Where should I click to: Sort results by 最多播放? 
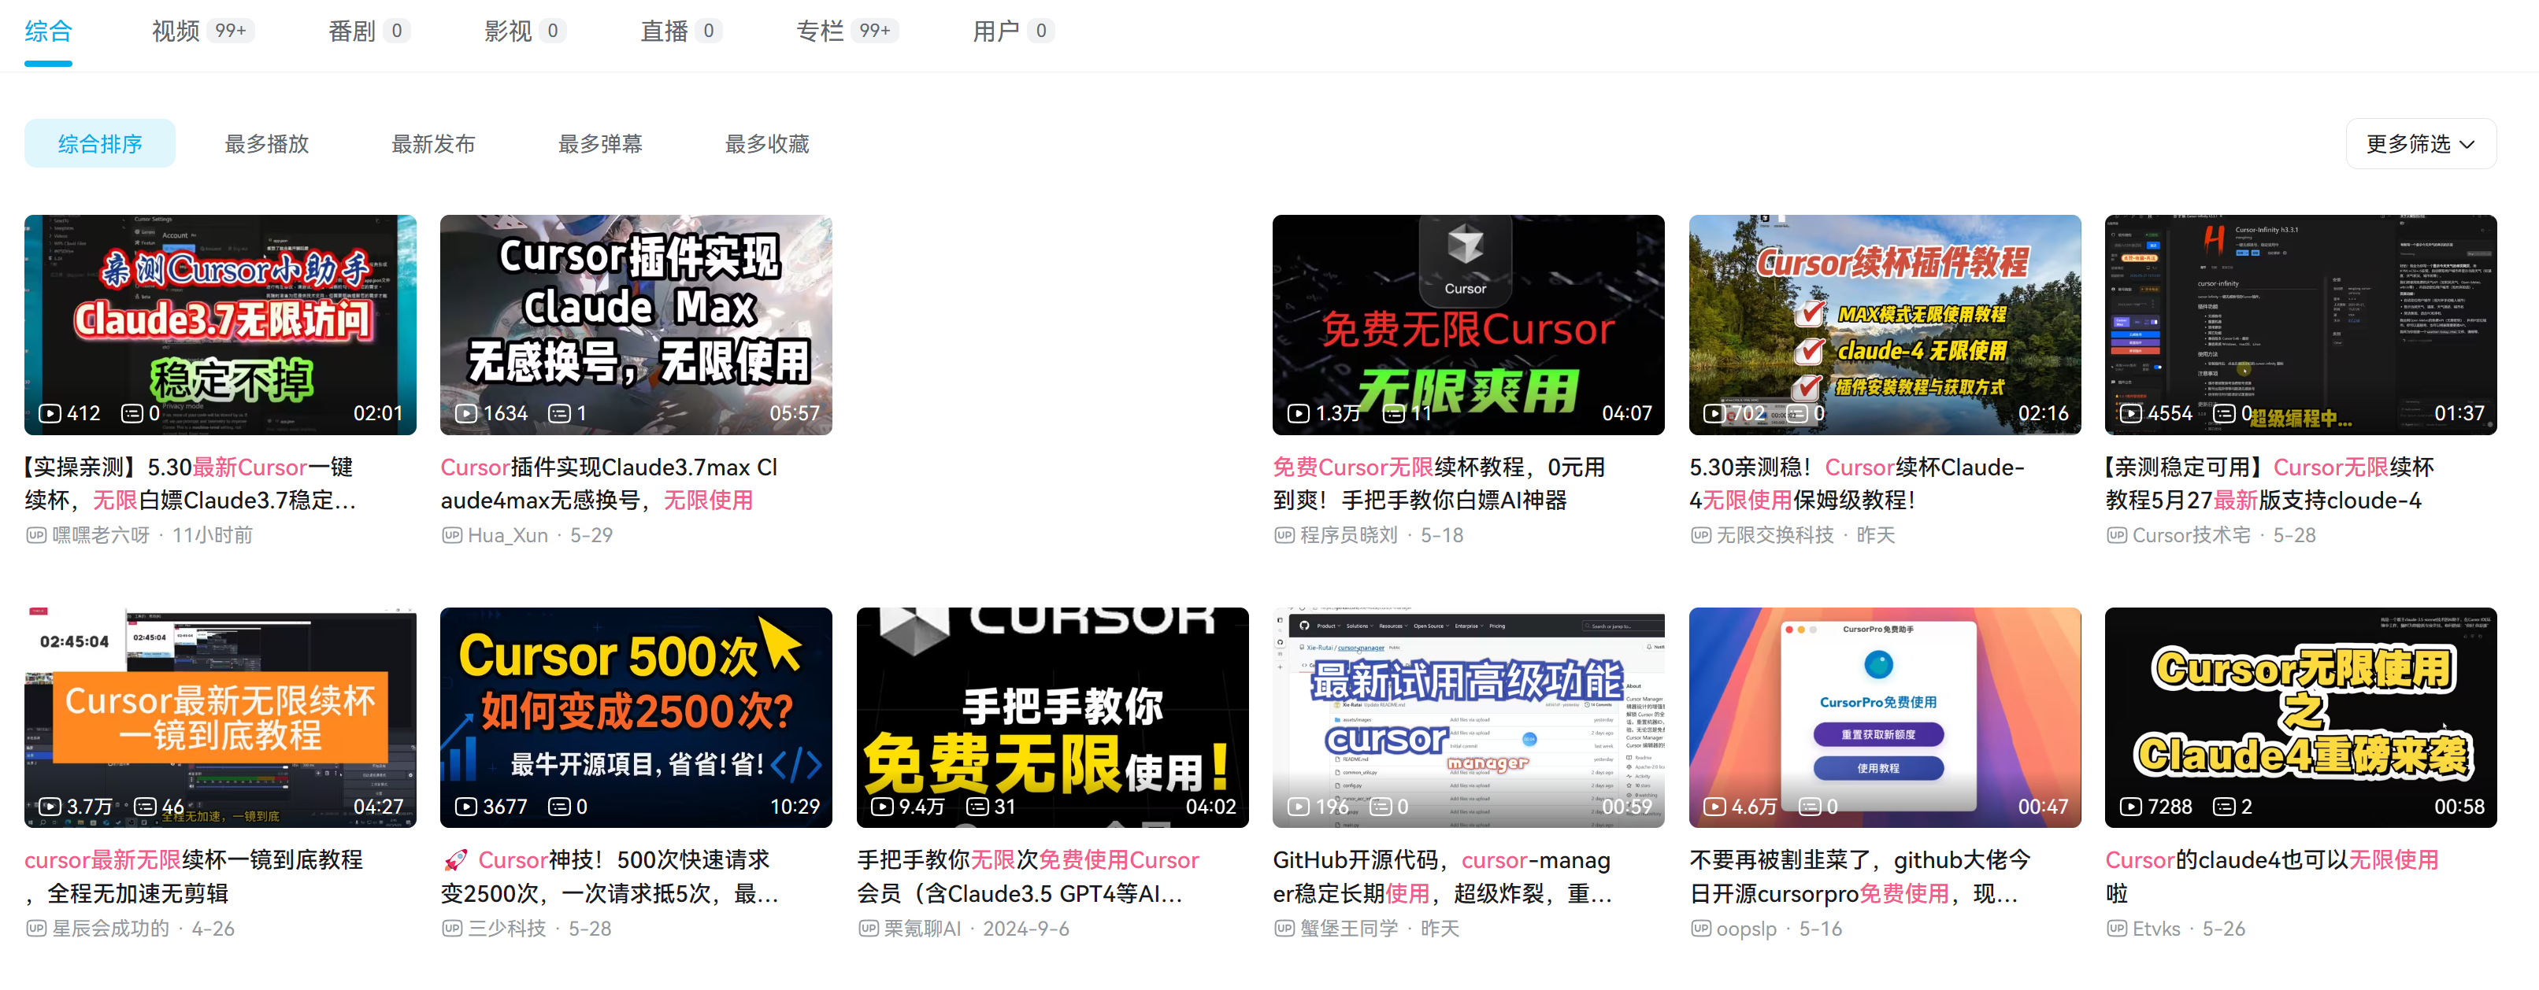click(x=266, y=143)
